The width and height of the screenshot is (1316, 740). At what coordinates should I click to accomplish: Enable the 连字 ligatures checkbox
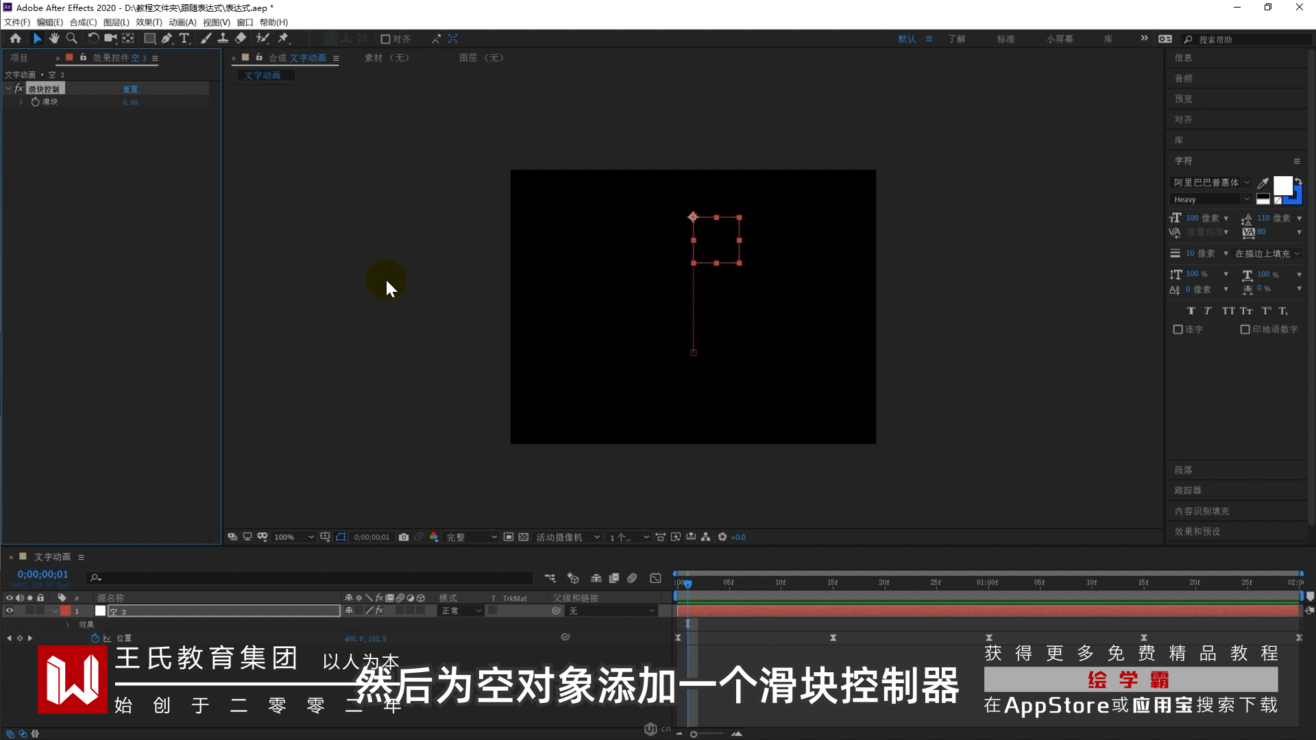[x=1178, y=330]
